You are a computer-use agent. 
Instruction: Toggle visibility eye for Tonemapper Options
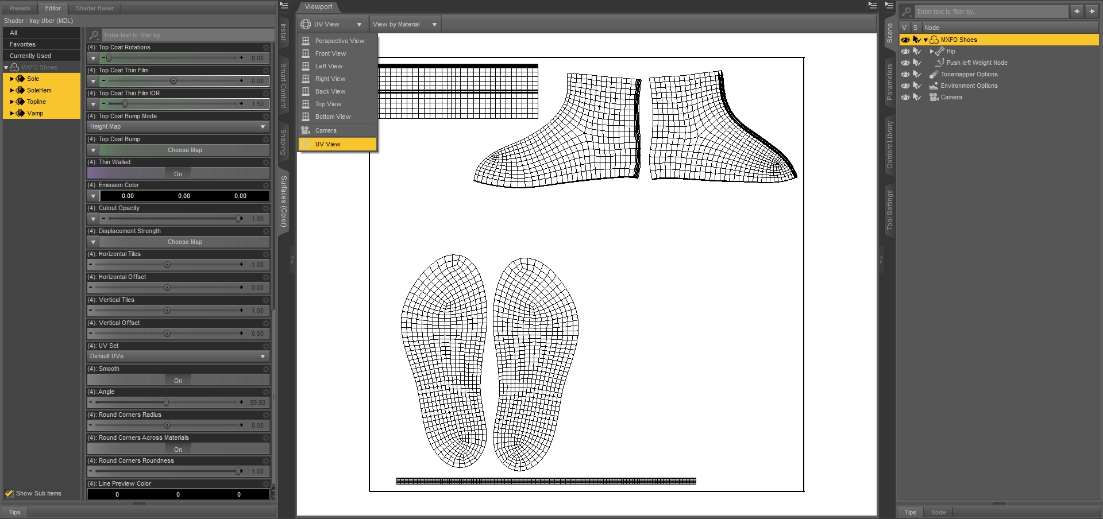pyautogui.click(x=905, y=74)
